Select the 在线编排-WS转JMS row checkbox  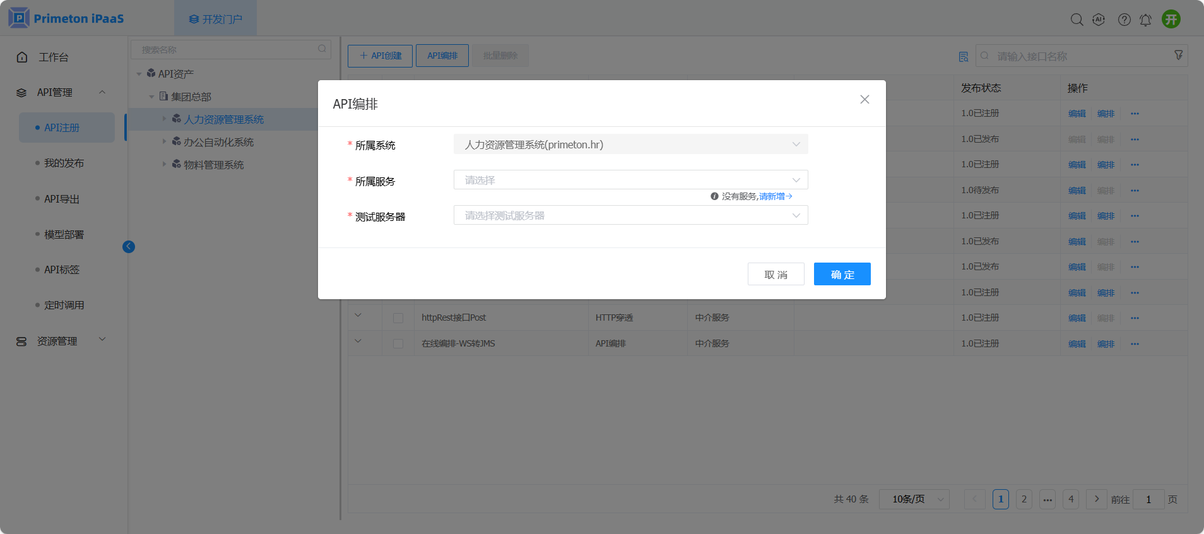(x=398, y=343)
